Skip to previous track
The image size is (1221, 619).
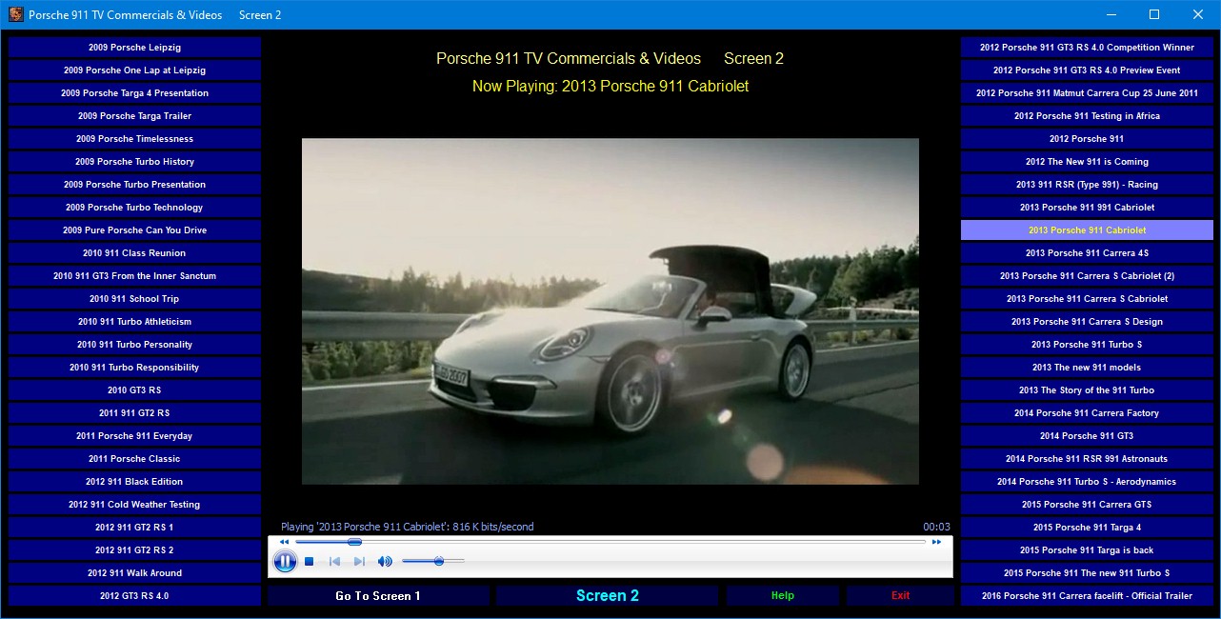point(334,562)
